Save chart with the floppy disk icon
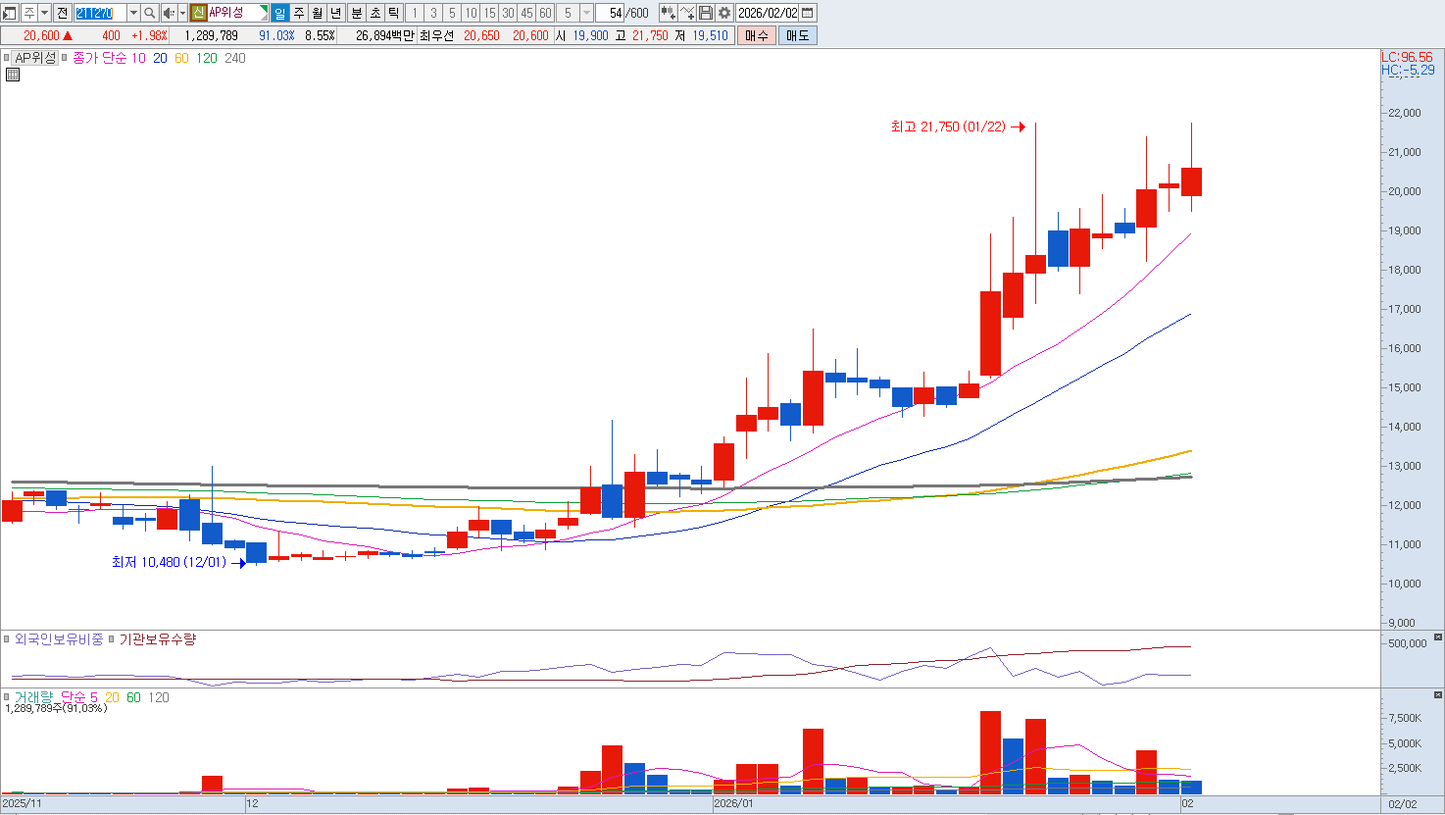The width and height of the screenshot is (1445, 815). pyautogui.click(x=706, y=13)
